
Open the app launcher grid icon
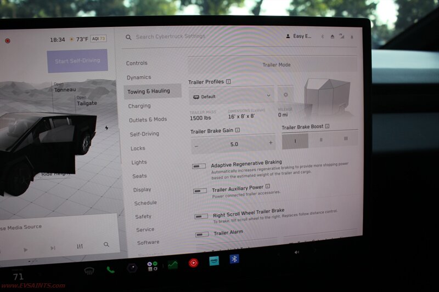pyautogui.click(x=153, y=266)
